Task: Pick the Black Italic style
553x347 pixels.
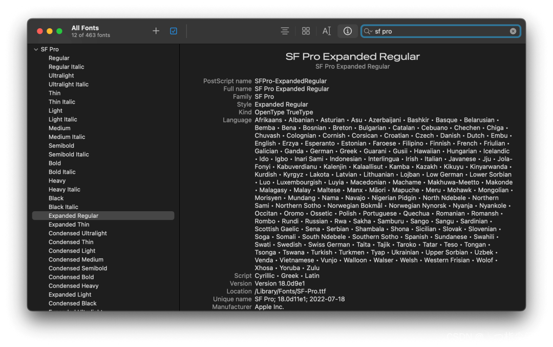Action: coord(63,207)
